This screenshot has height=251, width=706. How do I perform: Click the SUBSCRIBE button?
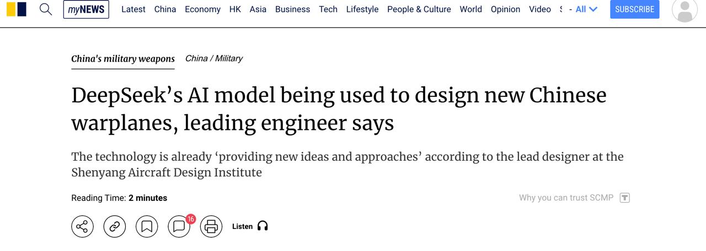coord(635,9)
